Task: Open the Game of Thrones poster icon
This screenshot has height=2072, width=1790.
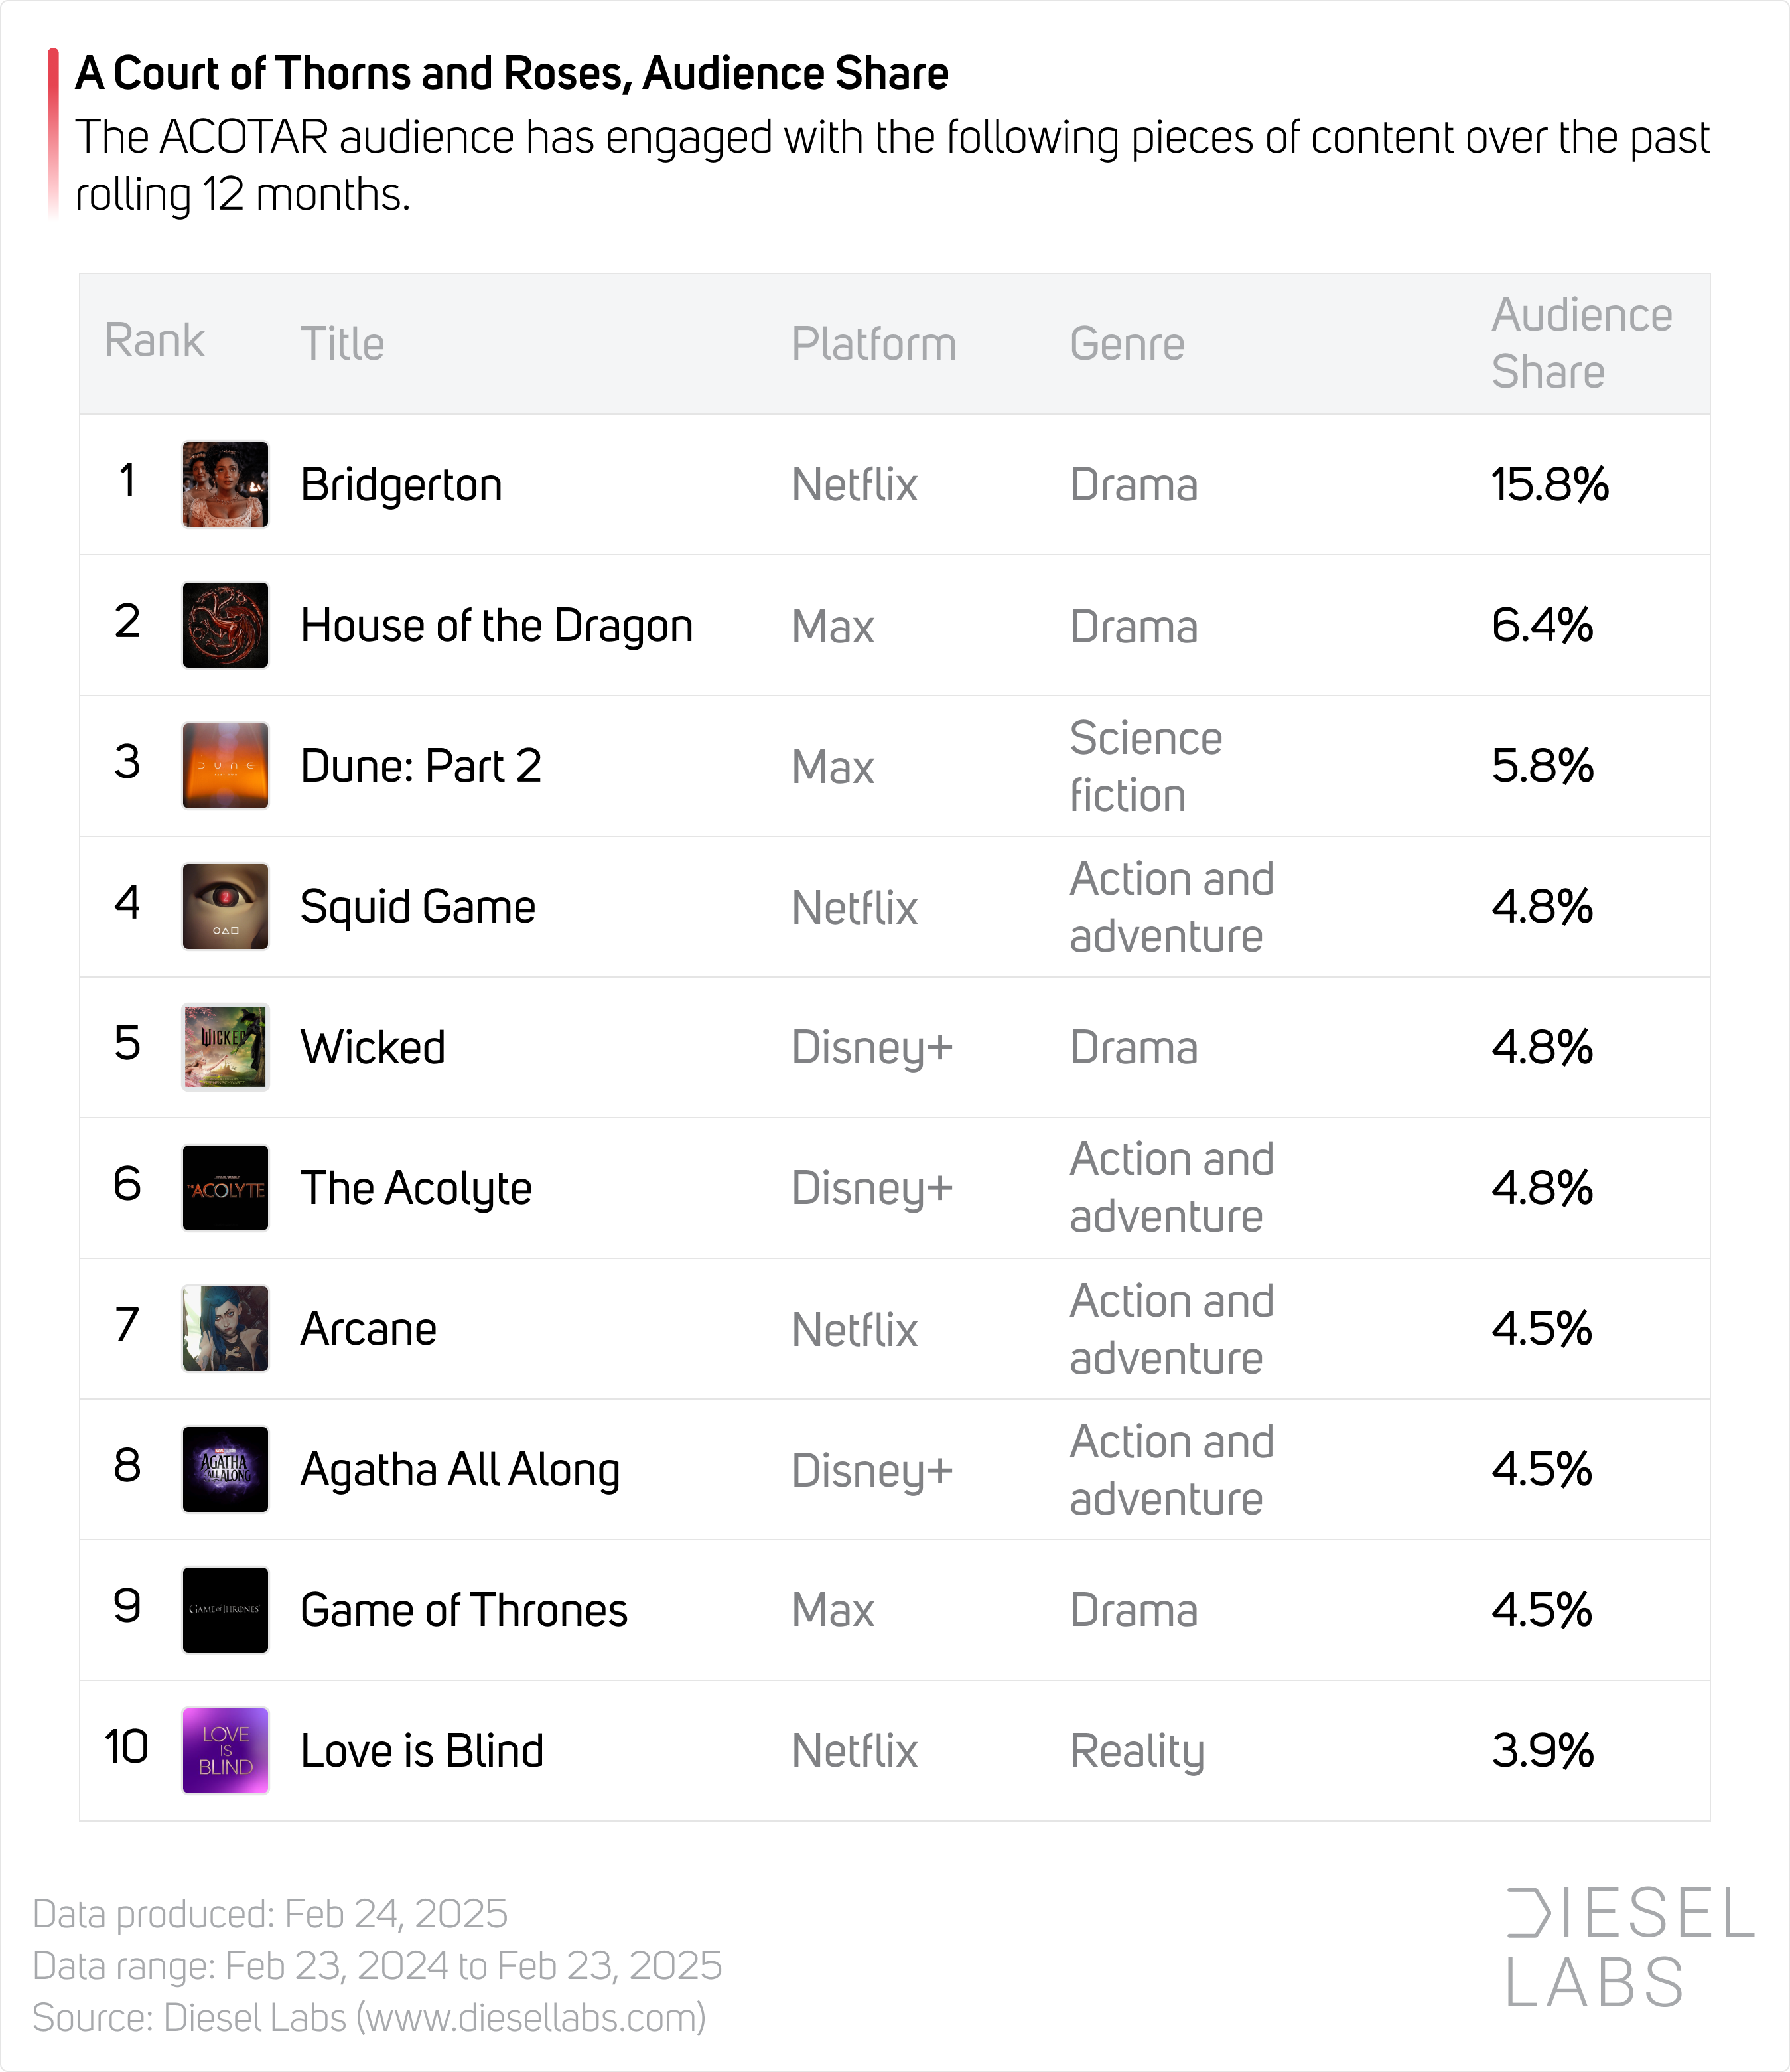Action: (225, 1610)
